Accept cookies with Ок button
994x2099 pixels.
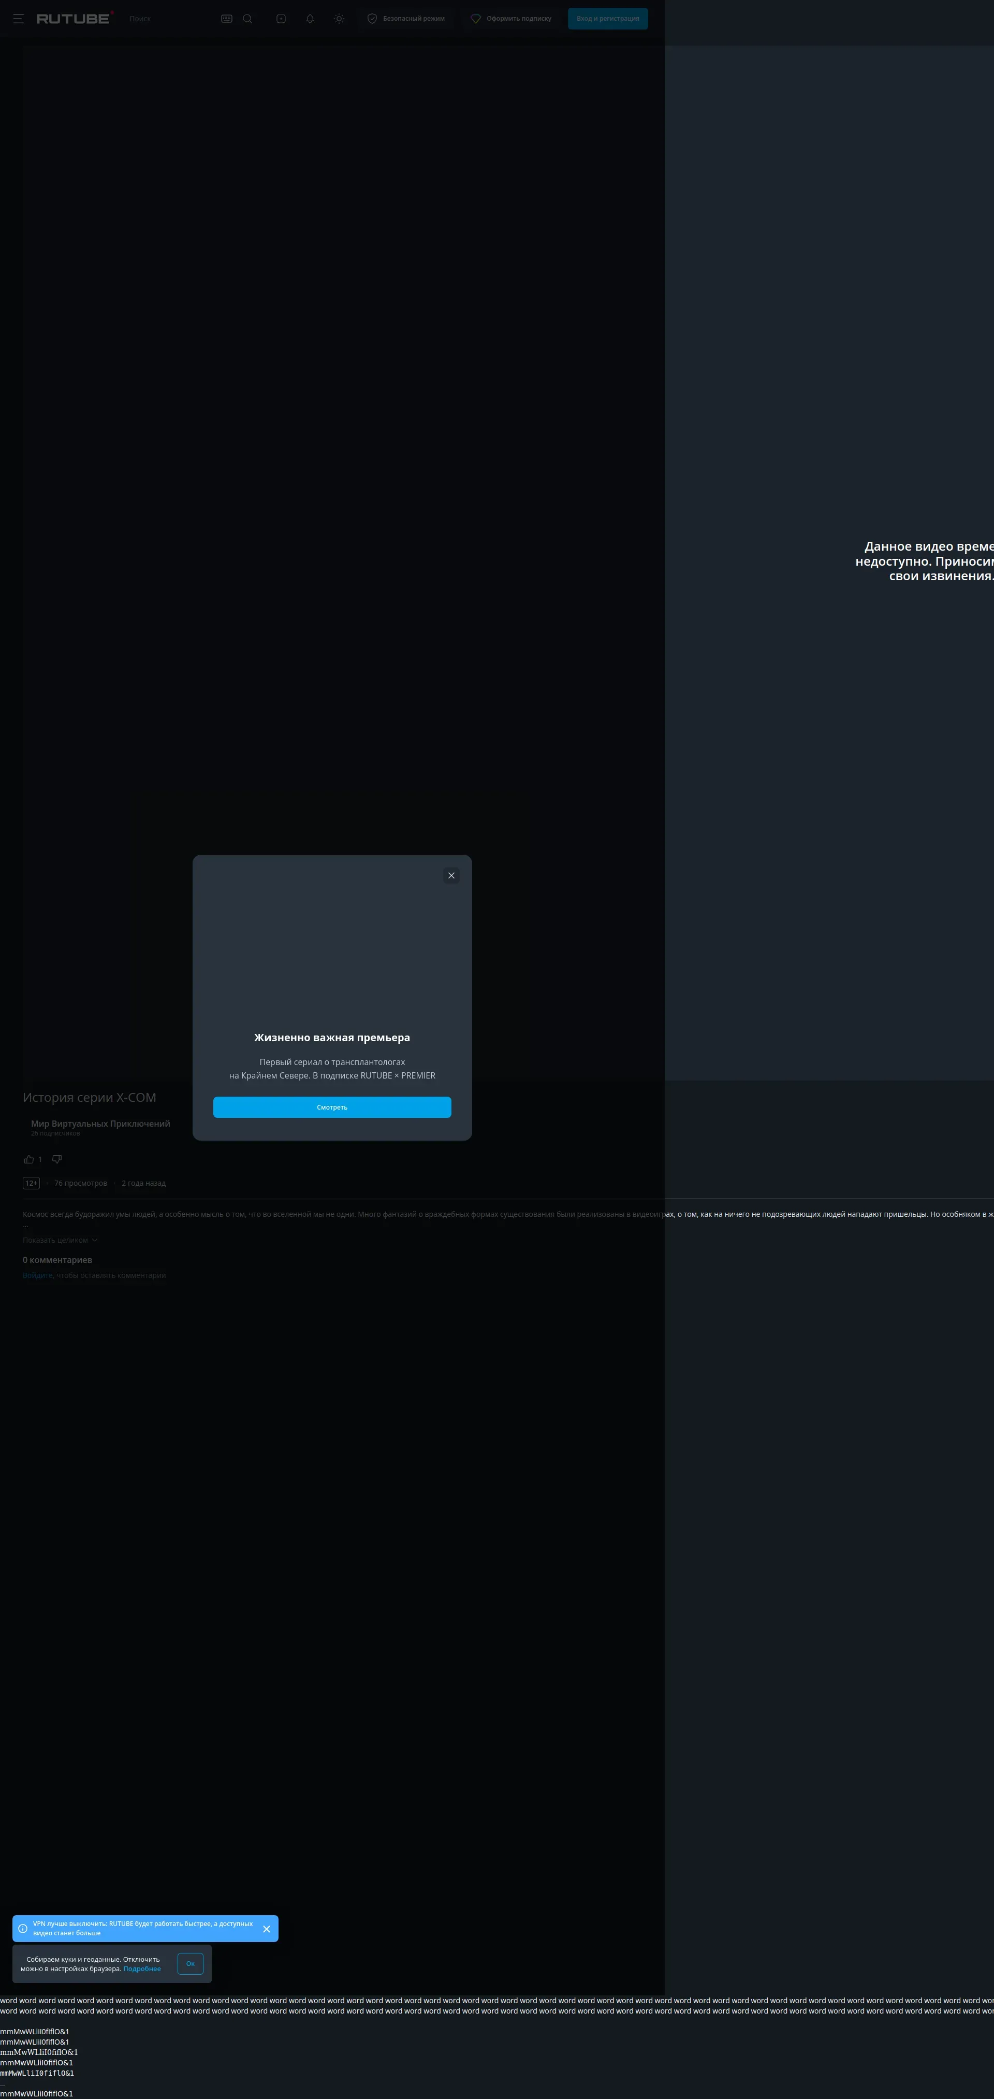pos(191,1963)
